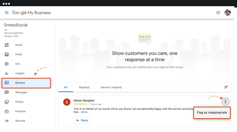
Task: Switch to the All reviews tab
Action: [x=66, y=87]
